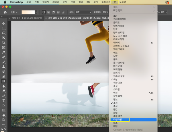The height and width of the screenshot is (132, 172).
Task: Select the Gradient tool in toolbar
Action: 4,81
